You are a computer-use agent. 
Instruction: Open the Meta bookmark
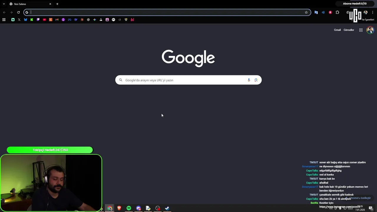70,20
